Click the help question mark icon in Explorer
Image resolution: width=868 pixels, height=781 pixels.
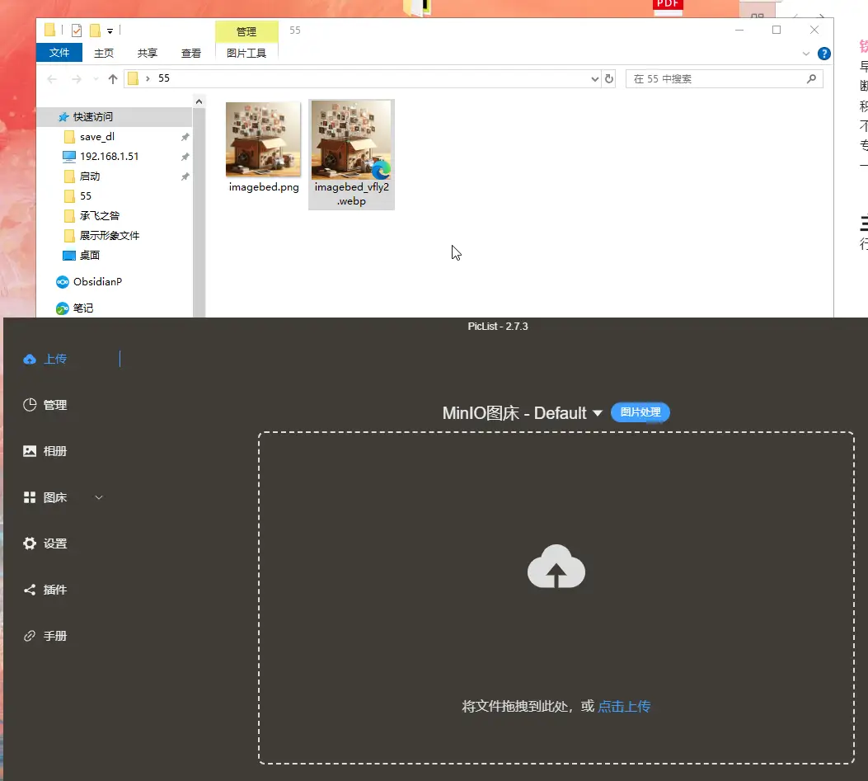click(823, 54)
